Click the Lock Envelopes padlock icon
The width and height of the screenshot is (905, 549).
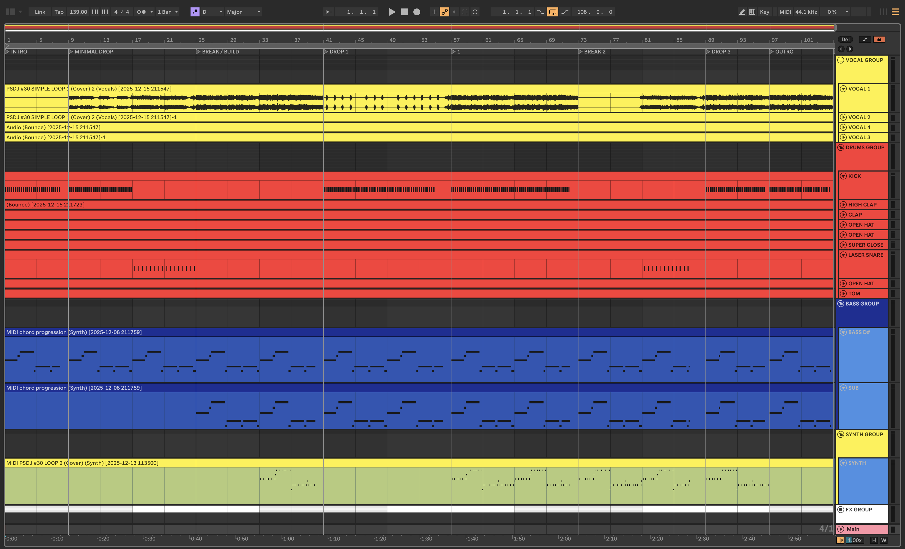click(x=879, y=39)
